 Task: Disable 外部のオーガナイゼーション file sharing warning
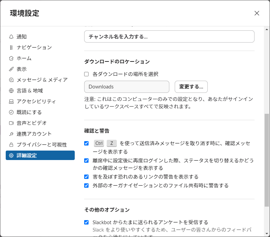(x=86, y=185)
